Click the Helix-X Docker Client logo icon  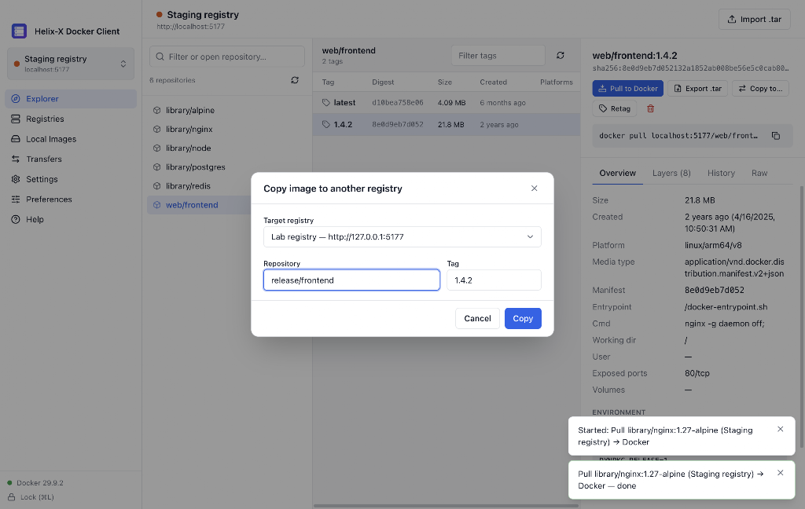tap(19, 31)
